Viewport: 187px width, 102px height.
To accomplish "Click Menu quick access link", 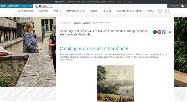I will click(83, 2).
